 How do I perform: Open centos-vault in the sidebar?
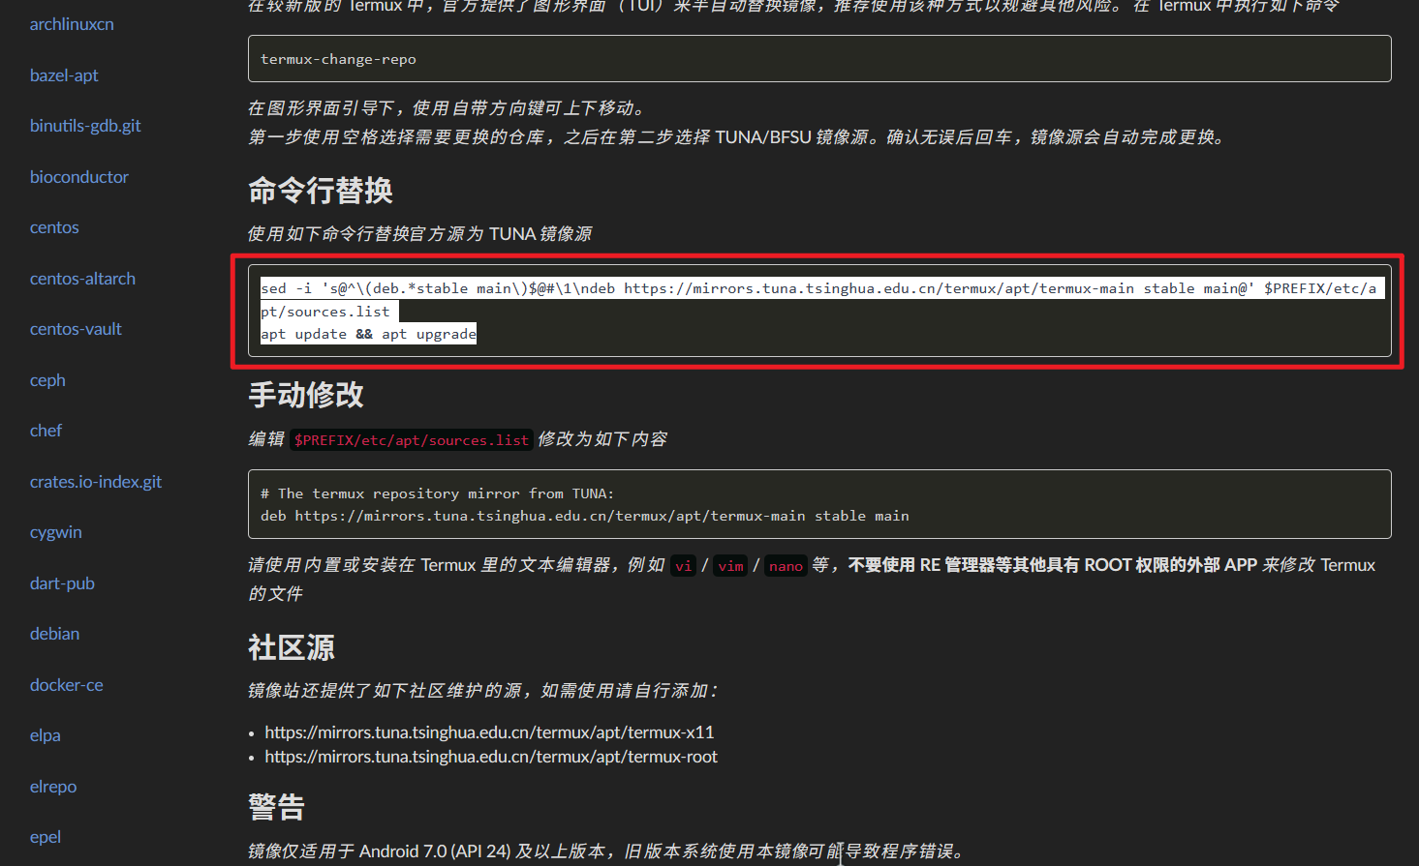pyautogui.click(x=76, y=329)
